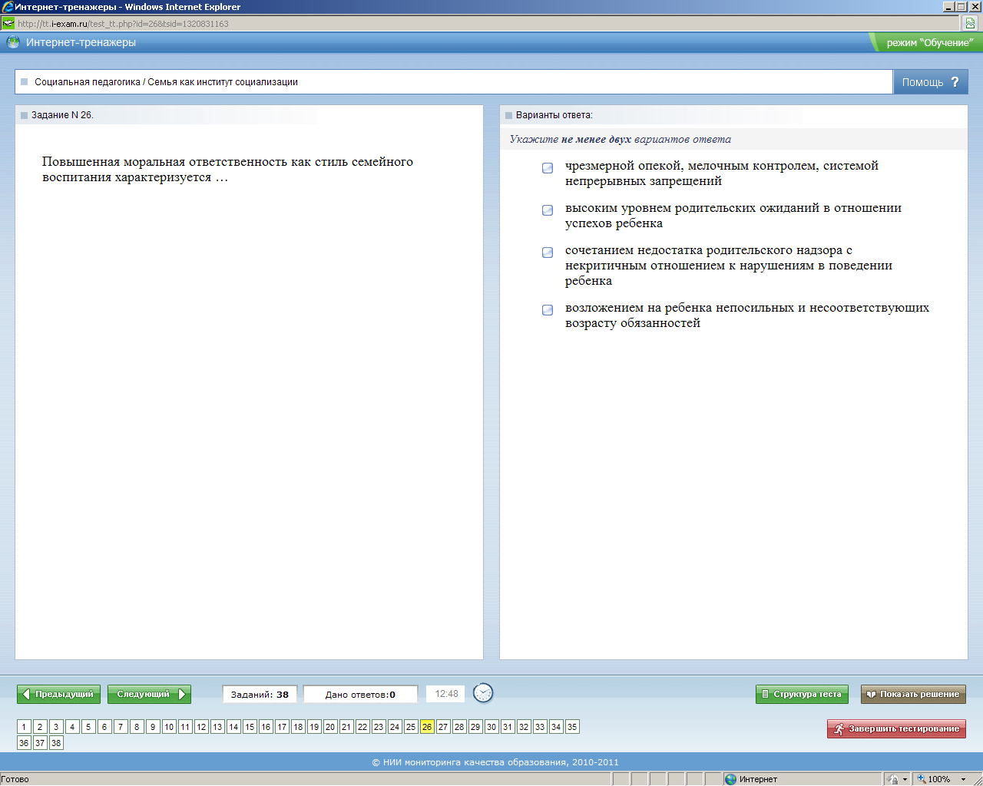983x786 pixels.
Task: Jump to question 35
Action: point(572,727)
